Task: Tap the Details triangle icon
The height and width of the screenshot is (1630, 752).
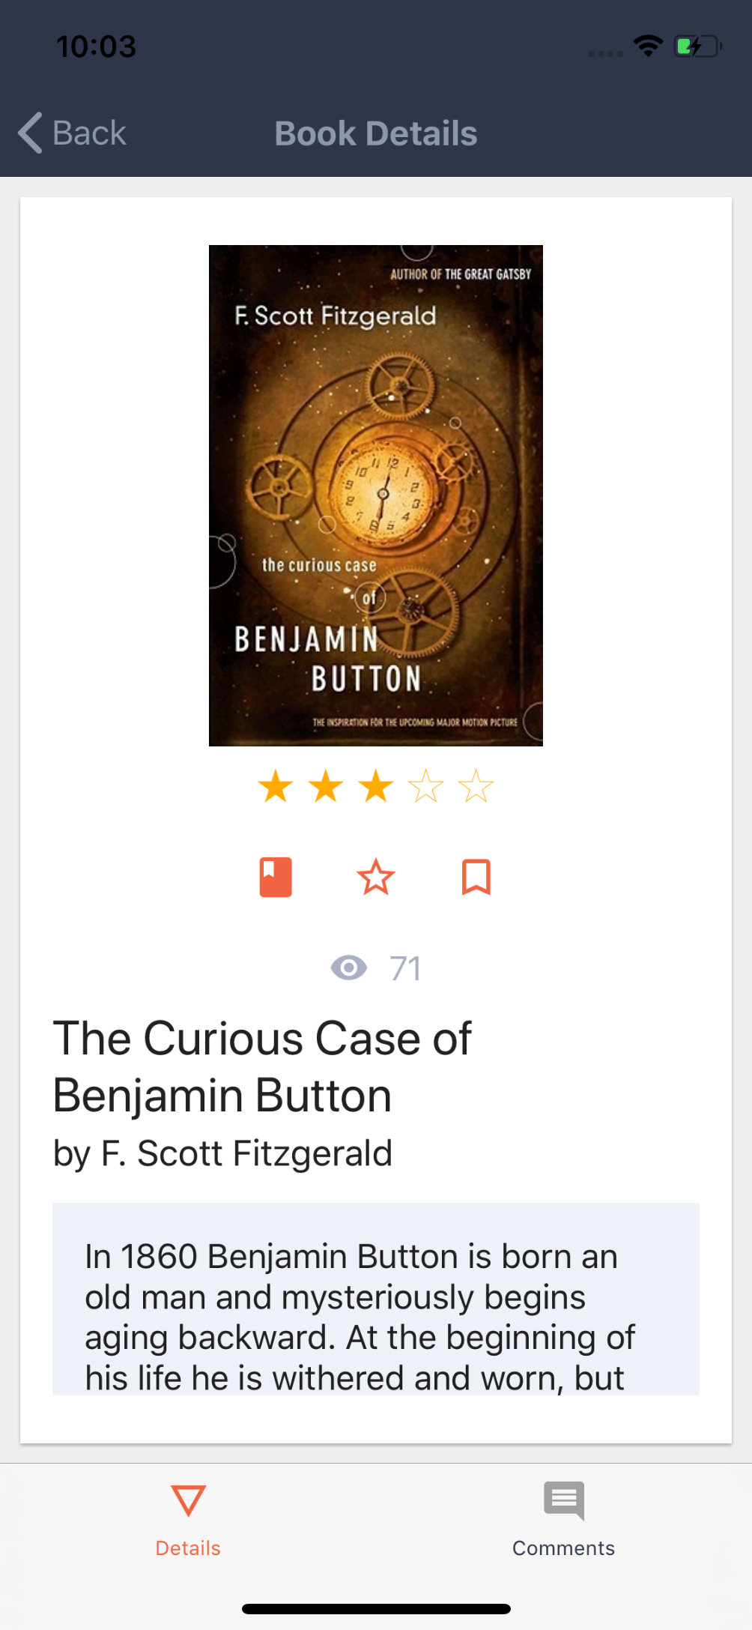Action: 188,1500
